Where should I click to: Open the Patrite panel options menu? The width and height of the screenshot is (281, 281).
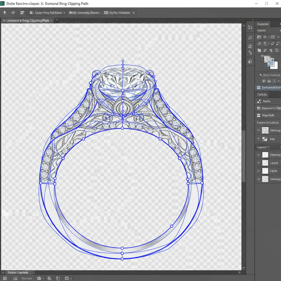click(x=280, y=31)
